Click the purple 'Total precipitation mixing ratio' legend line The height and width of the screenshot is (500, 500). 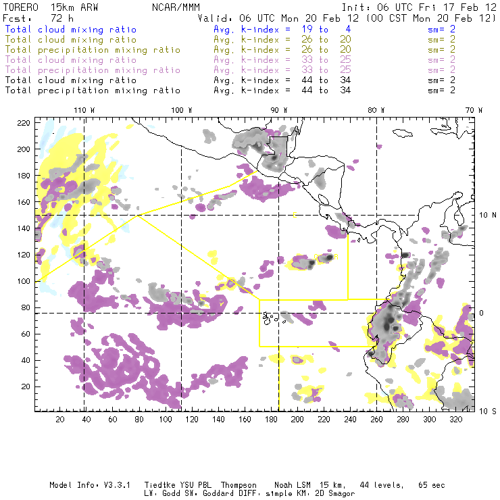click(93, 70)
